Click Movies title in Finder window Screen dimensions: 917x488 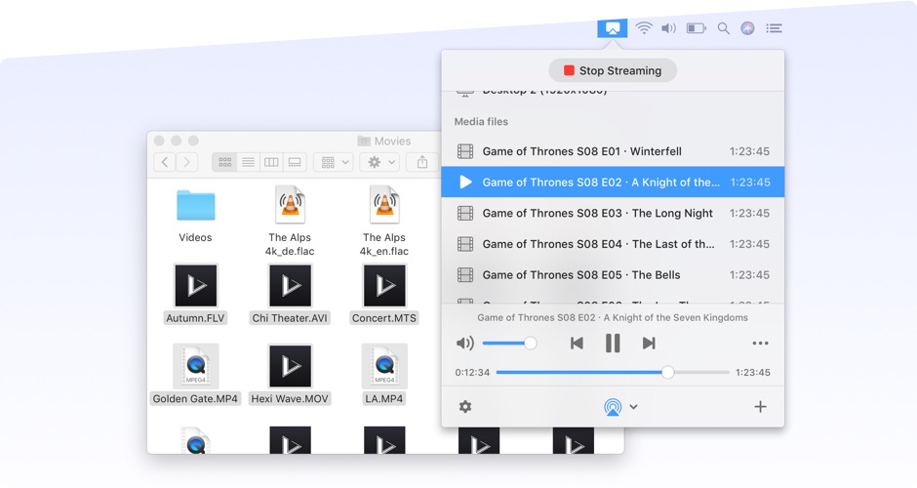tap(392, 141)
